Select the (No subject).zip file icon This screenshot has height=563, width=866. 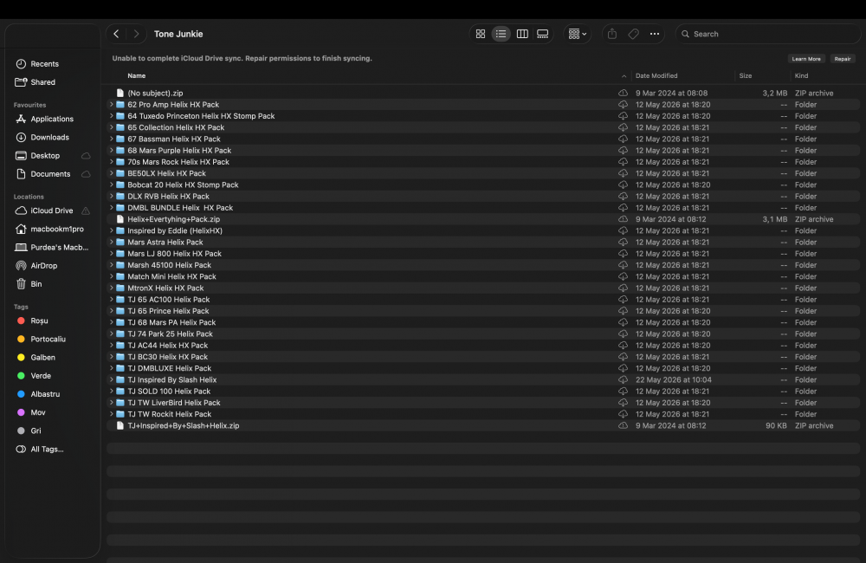click(120, 93)
